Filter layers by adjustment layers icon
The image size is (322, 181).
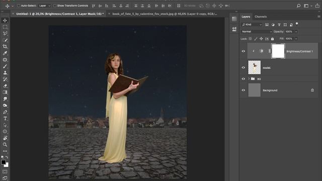pos(273,25)
